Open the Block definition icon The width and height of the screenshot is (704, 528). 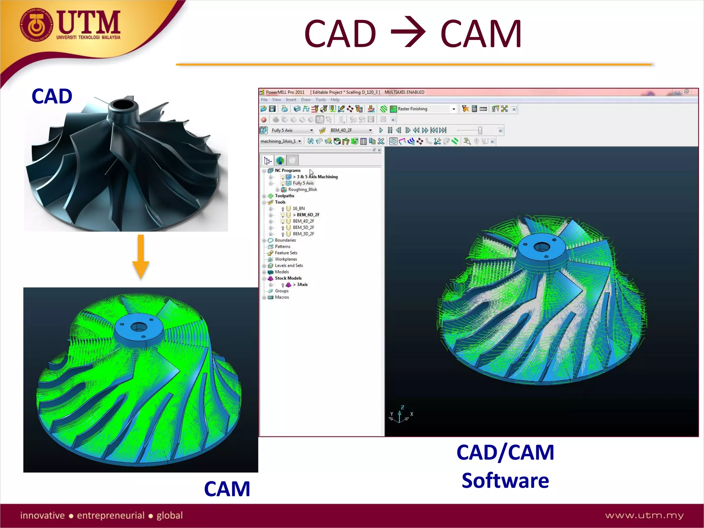(x=297, y=109)
